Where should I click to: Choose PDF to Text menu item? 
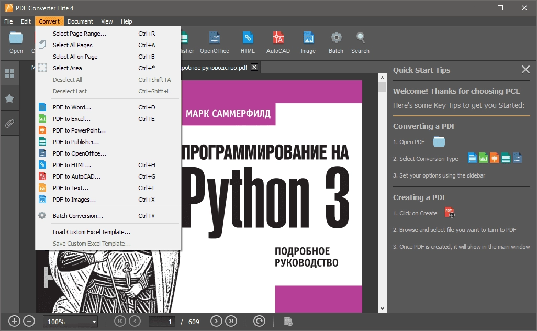pos(108,188)
